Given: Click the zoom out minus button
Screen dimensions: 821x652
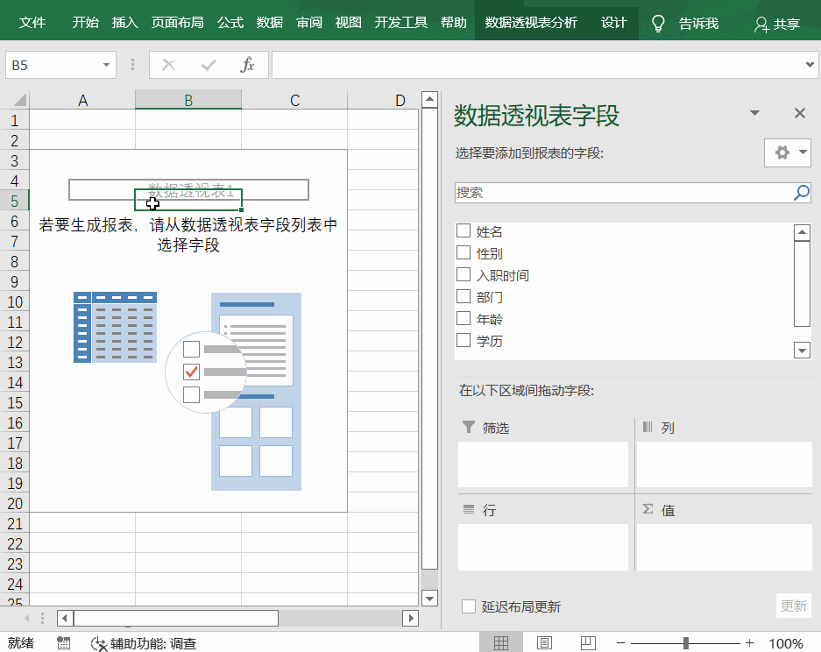Looking at the screenshot, I should point(621,643).
